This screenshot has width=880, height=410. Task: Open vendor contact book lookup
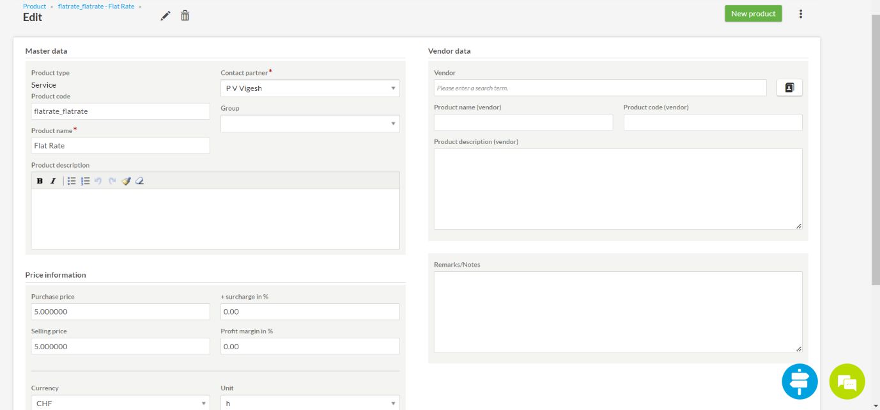789,88
